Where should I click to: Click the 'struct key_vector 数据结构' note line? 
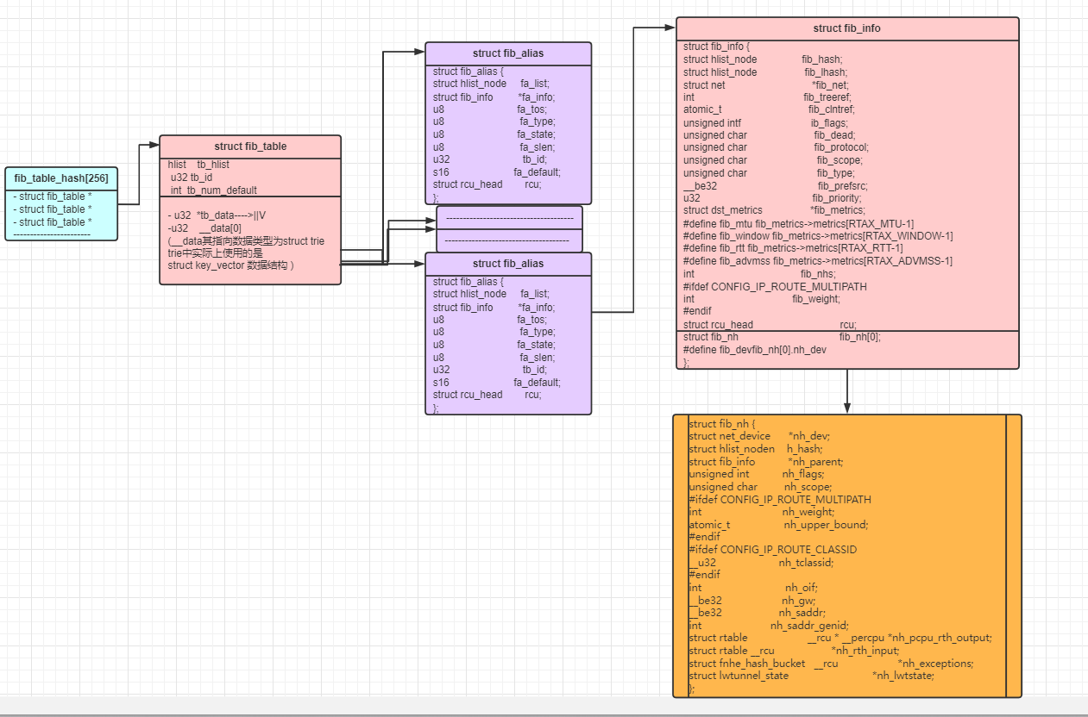[231, 265]
